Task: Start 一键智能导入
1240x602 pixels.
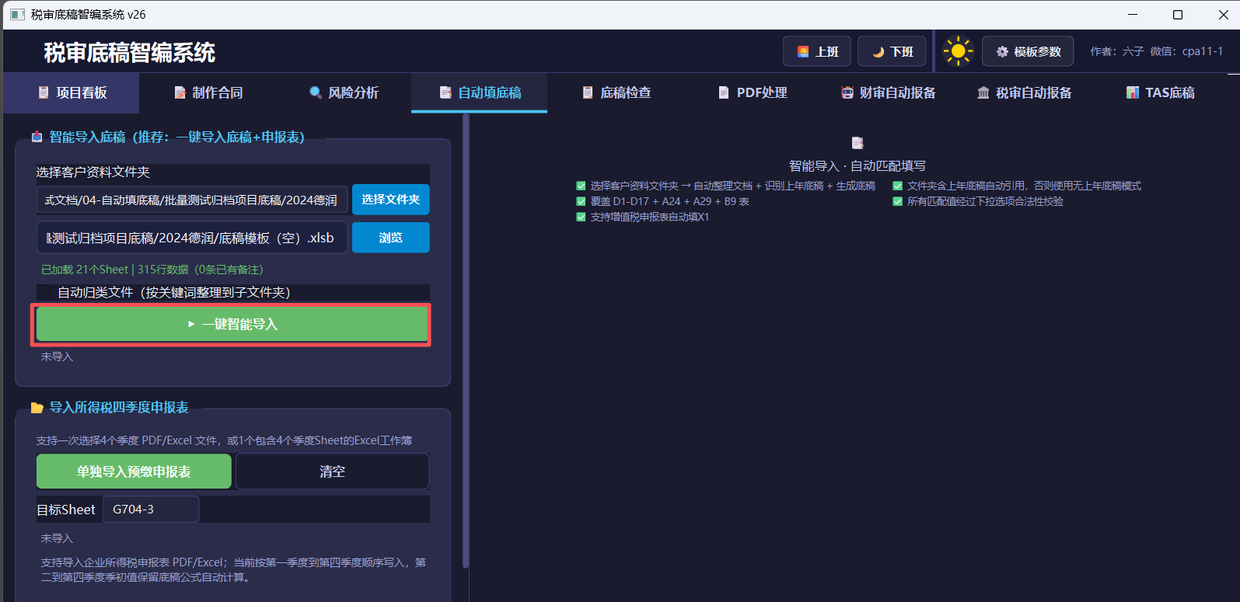Action: tap(232, 324)
